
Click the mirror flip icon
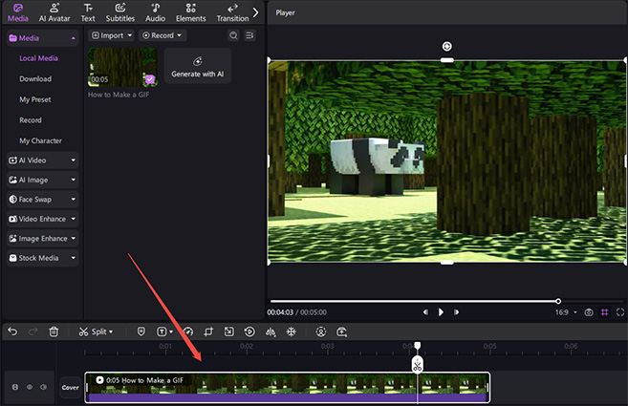271,331
